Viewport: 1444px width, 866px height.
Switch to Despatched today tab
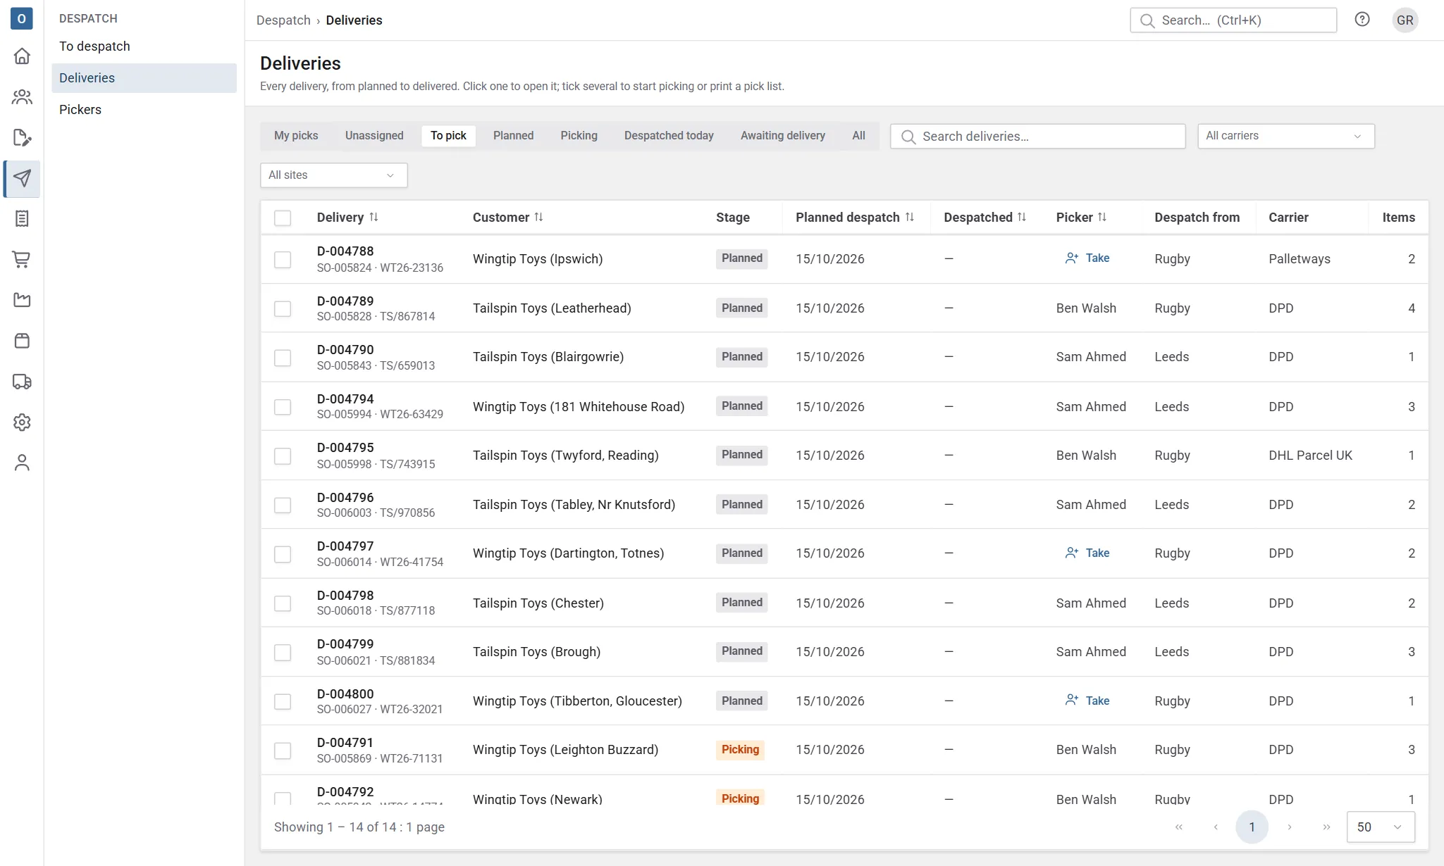(x=668, y=136)
